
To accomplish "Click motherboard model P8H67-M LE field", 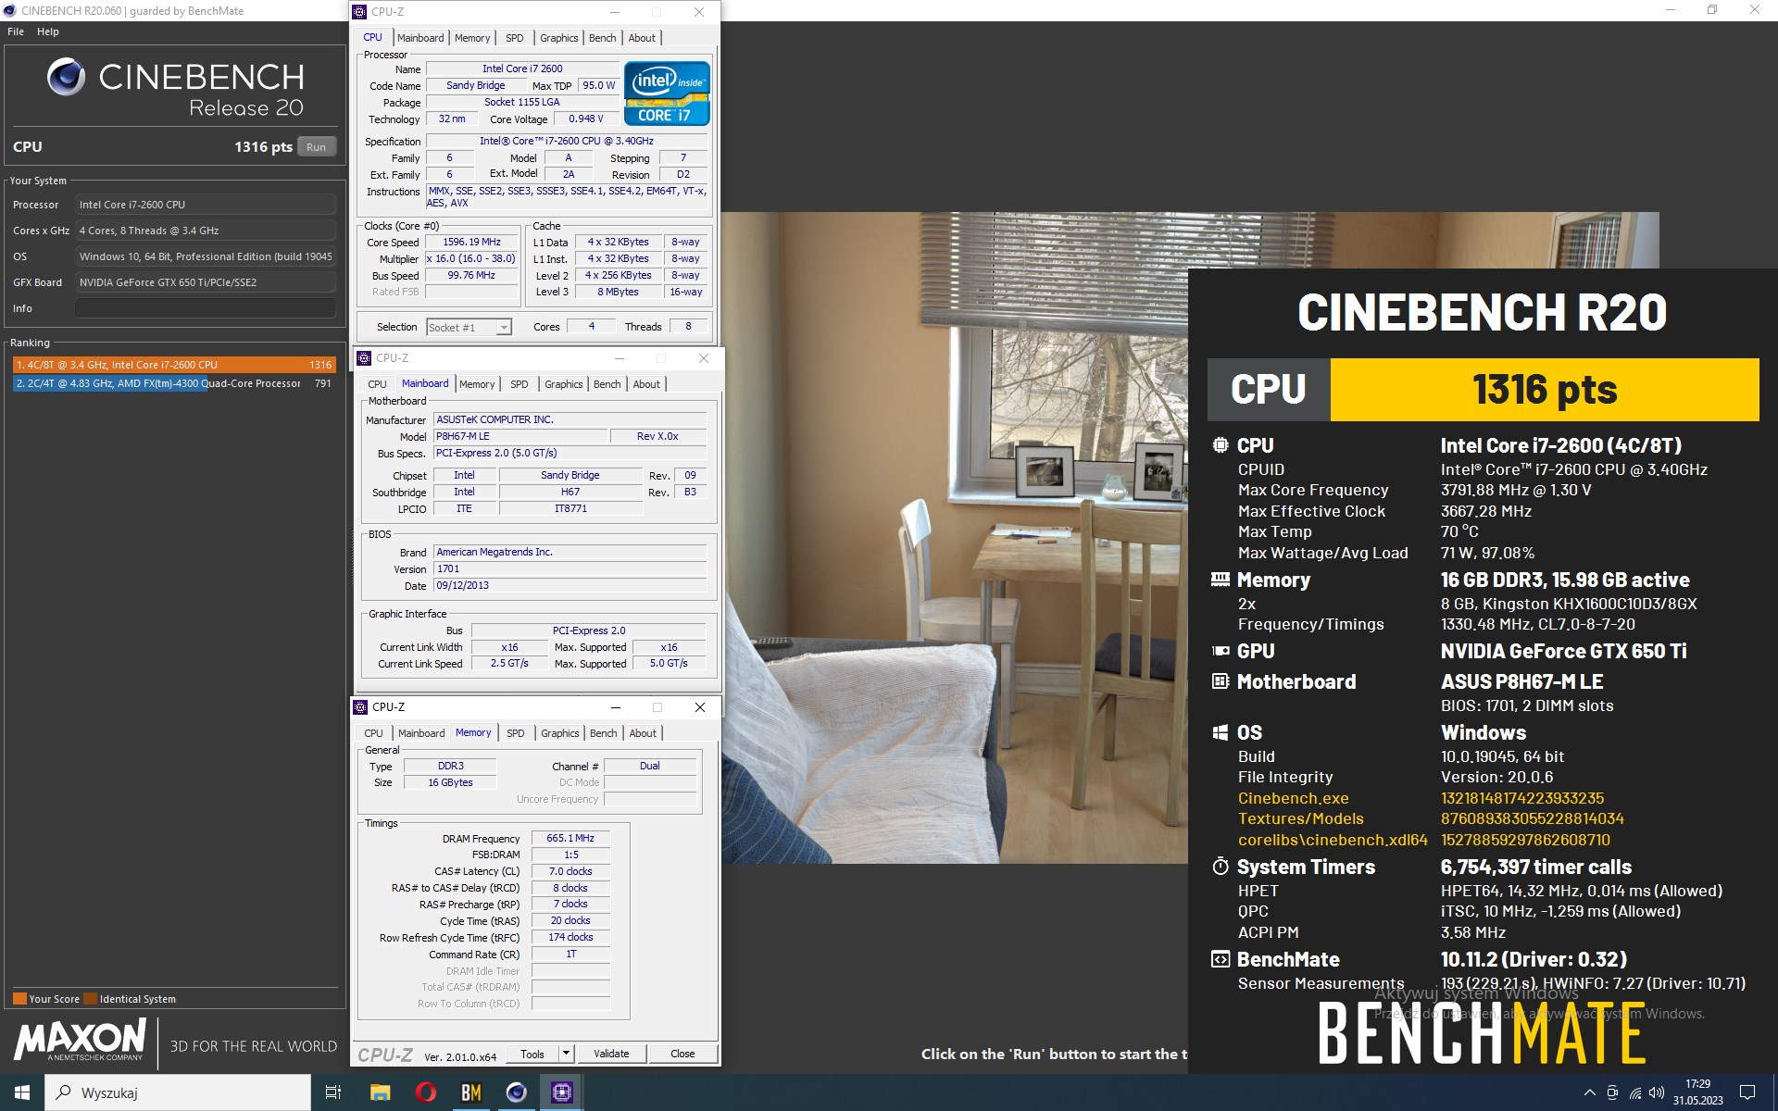I will pyautogui.click(x=520, y=437).
